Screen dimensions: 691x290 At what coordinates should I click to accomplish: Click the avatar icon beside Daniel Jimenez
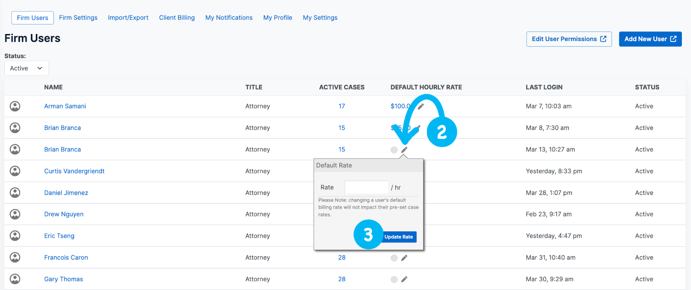click(15, 193)
